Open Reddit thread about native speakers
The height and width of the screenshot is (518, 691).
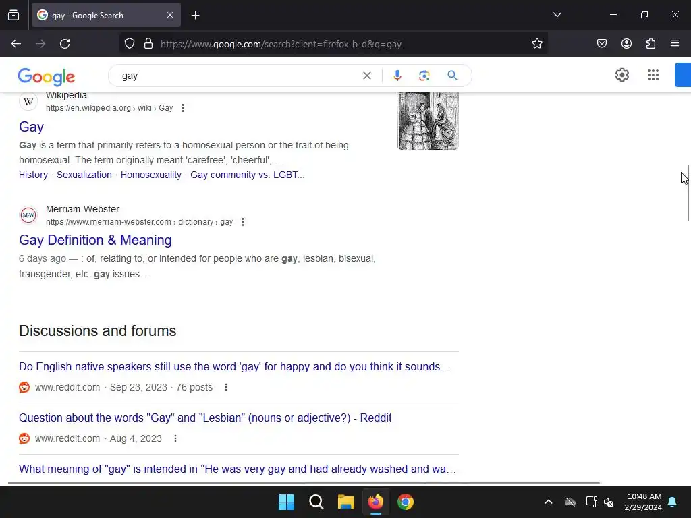click(x=234, y=366)
